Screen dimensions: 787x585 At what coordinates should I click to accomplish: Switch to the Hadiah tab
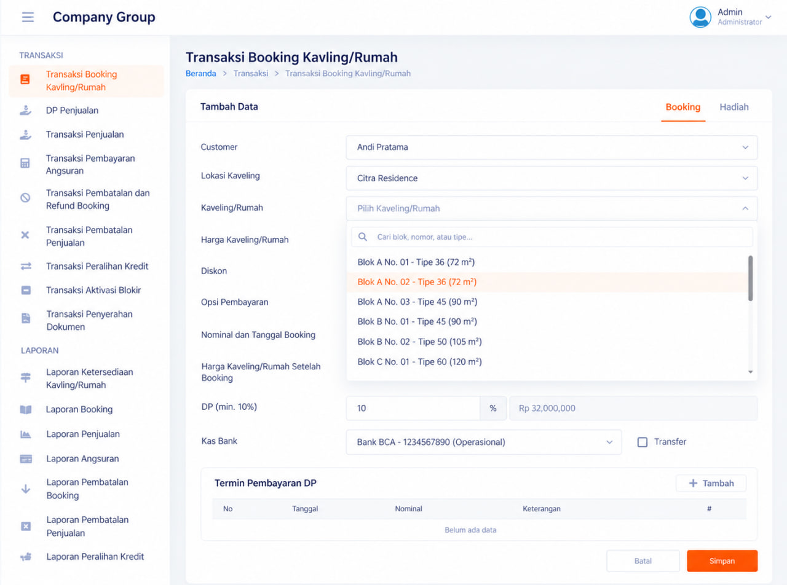(x=734, y=107)
